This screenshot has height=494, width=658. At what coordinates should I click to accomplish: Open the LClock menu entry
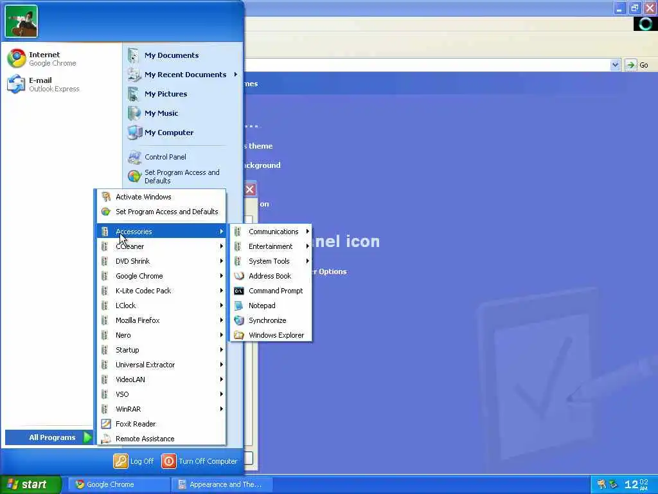pos(161,306)
